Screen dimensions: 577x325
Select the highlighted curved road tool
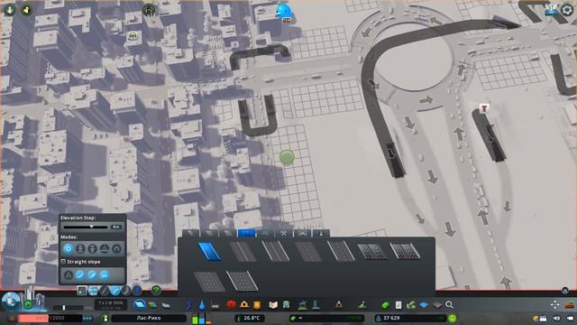pyautogui.click(x=115, y=291)
